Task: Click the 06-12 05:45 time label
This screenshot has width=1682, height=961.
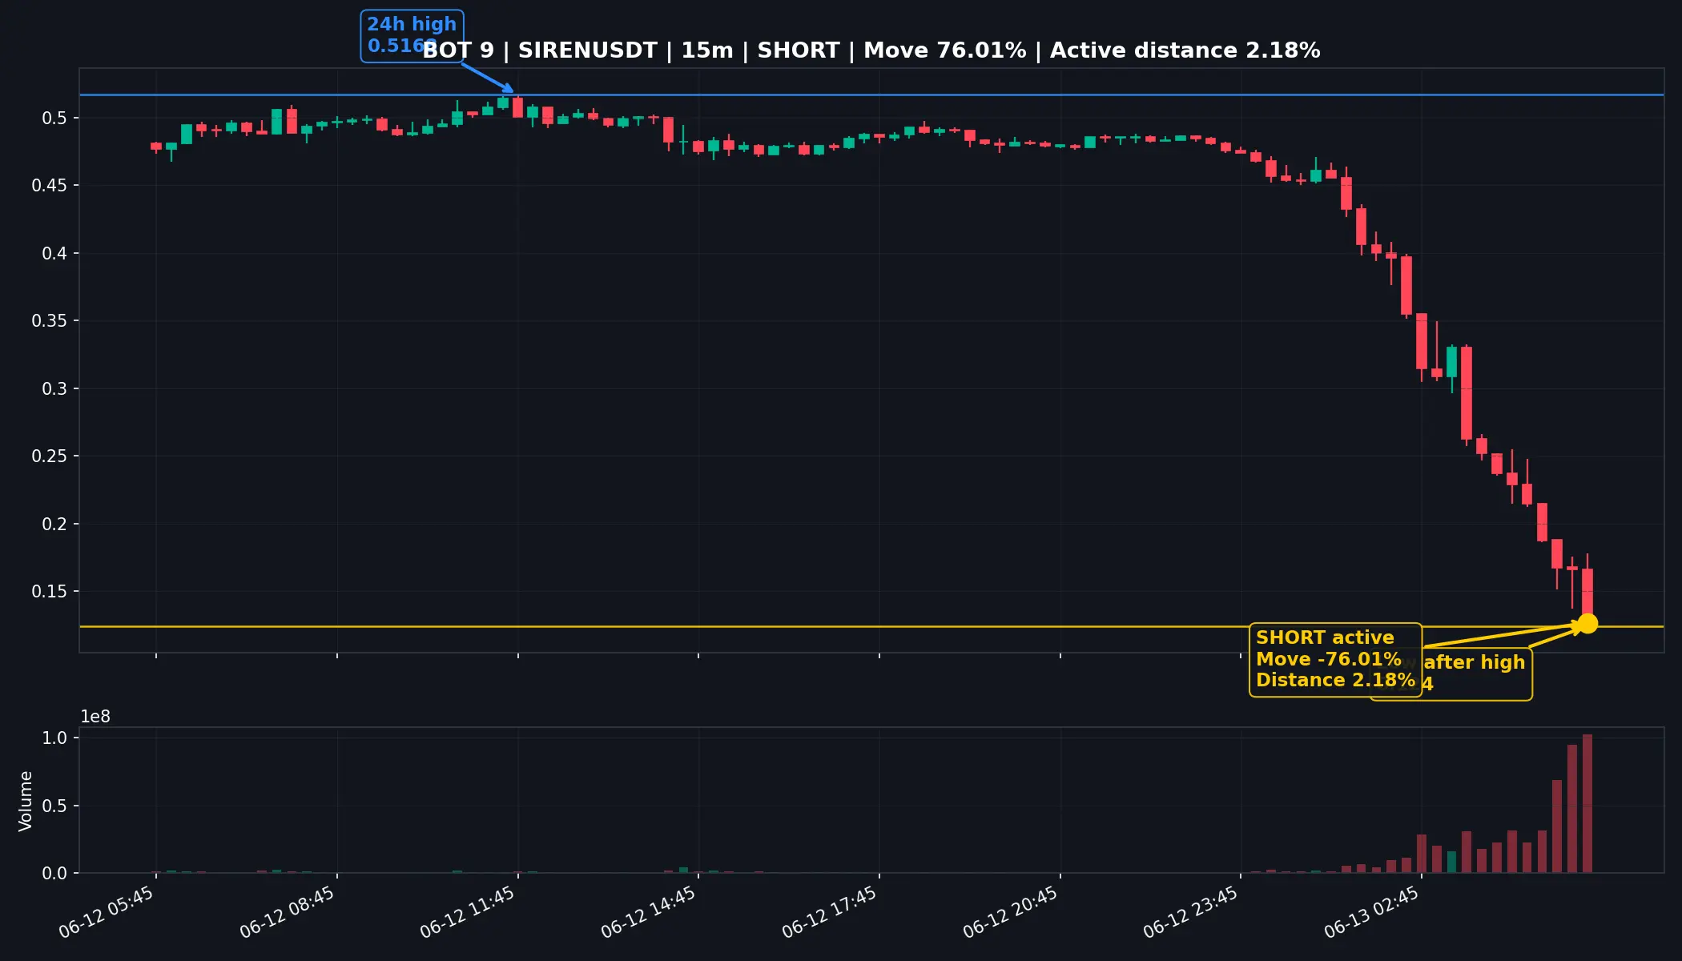Action: 107,913
